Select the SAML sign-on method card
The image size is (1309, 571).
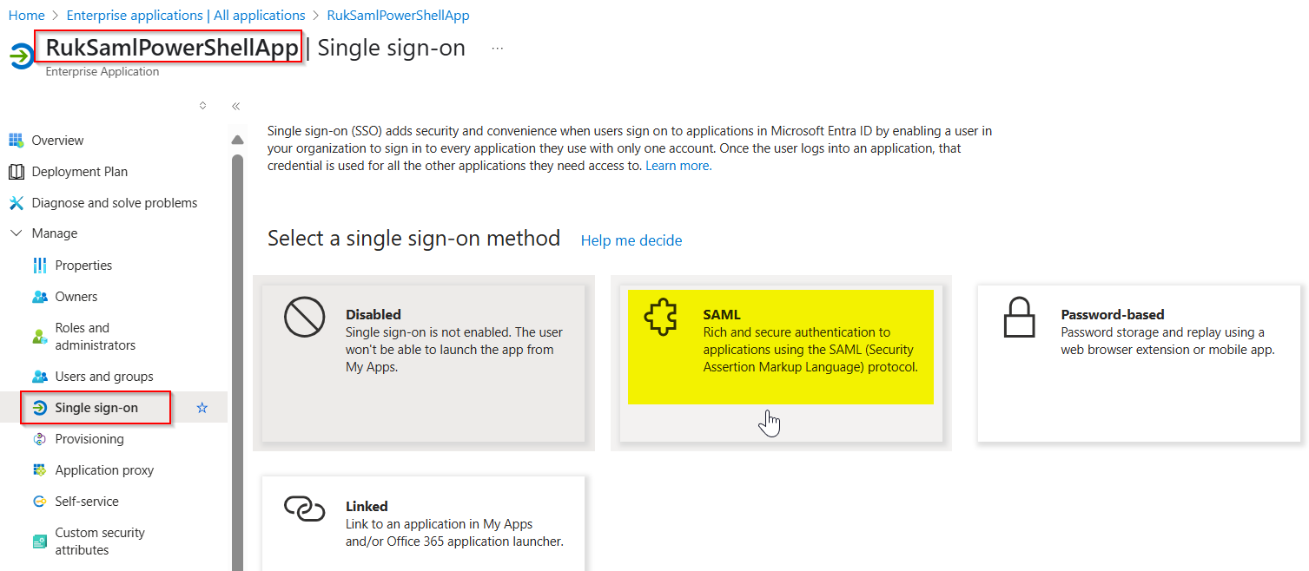tap(779, 347)
